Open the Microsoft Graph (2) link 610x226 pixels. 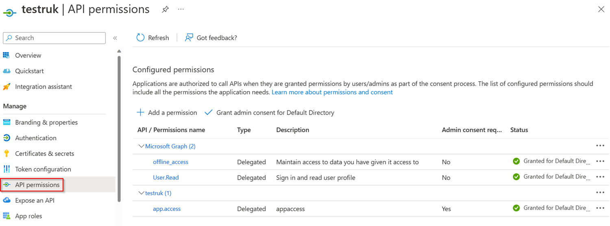pyautogui.click(x=170, y=146)
